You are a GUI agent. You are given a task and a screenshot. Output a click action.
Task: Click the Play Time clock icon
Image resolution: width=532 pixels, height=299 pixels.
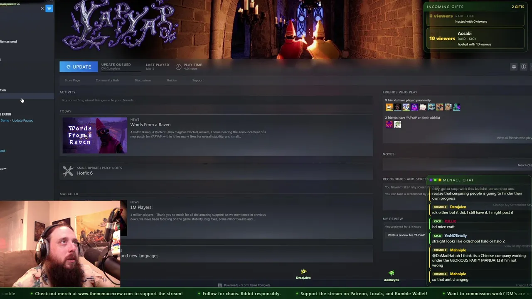pyautogui.click(x=178, y=67)
